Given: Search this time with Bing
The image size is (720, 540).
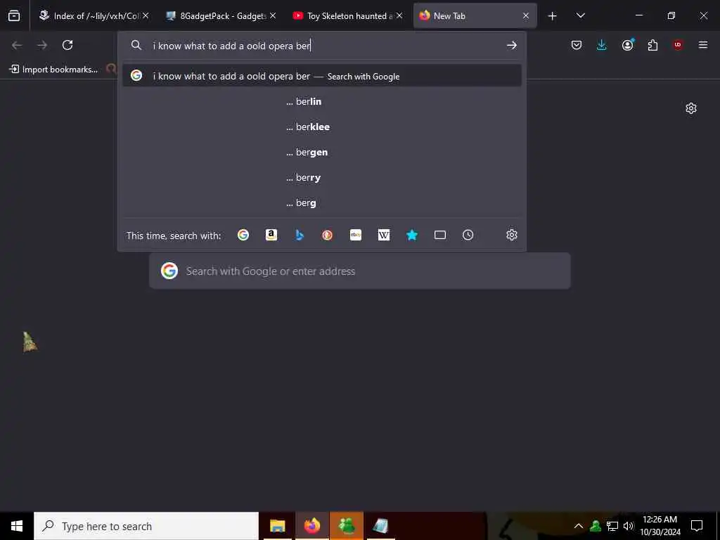Looking at the screenshot, I should [300, 235].
